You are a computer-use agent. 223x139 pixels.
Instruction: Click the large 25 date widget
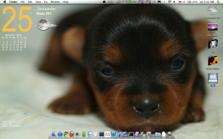(x=17, y=19)
